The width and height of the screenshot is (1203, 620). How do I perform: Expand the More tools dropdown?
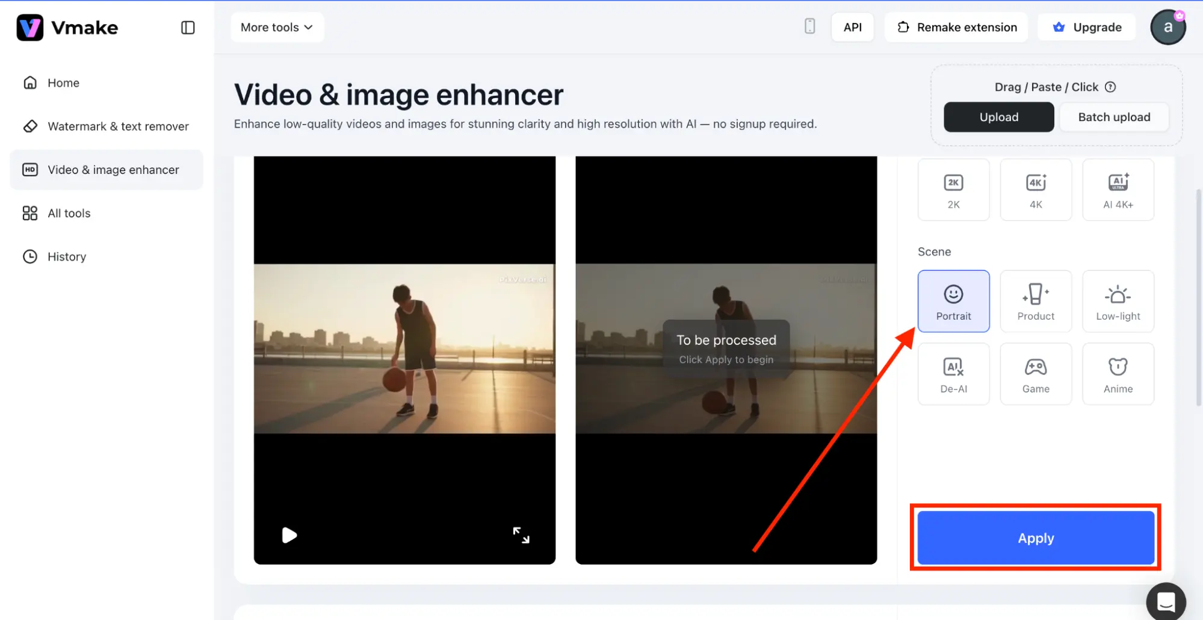(277, 27)
